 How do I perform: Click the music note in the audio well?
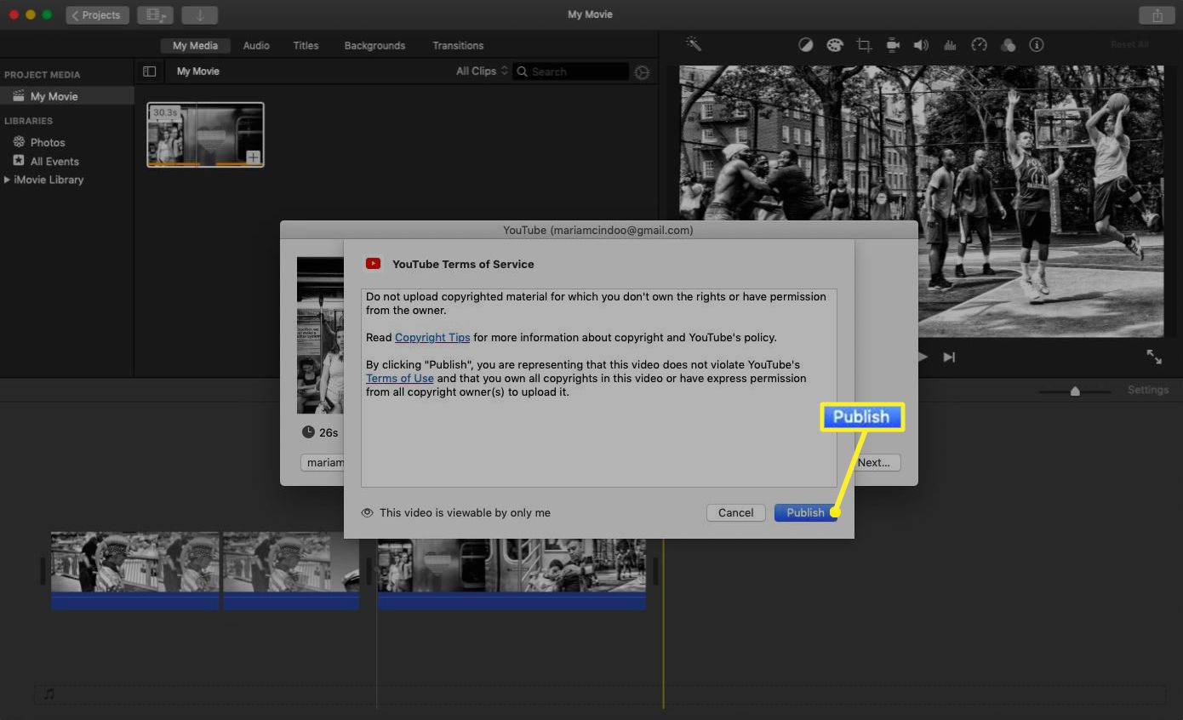(x=49, y=694)
